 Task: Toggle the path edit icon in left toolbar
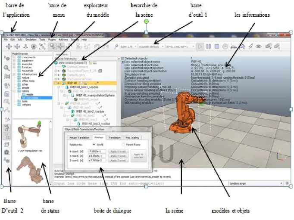click(7, 110)
